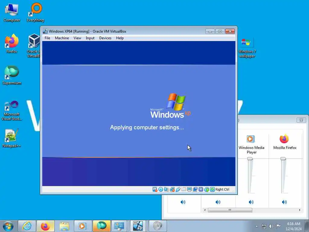
Task: Open the Help menu
Action: [x=120, y=38]
